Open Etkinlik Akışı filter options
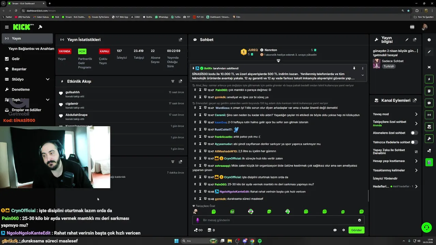This screenshot has width=436, height=245. [x=173, y=81]
